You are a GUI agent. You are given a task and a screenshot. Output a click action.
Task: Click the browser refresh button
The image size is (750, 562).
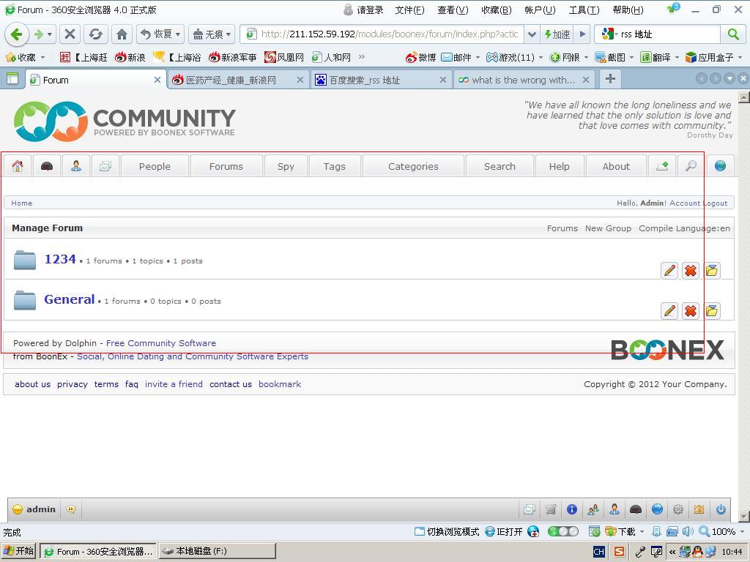tap(95, 34)
